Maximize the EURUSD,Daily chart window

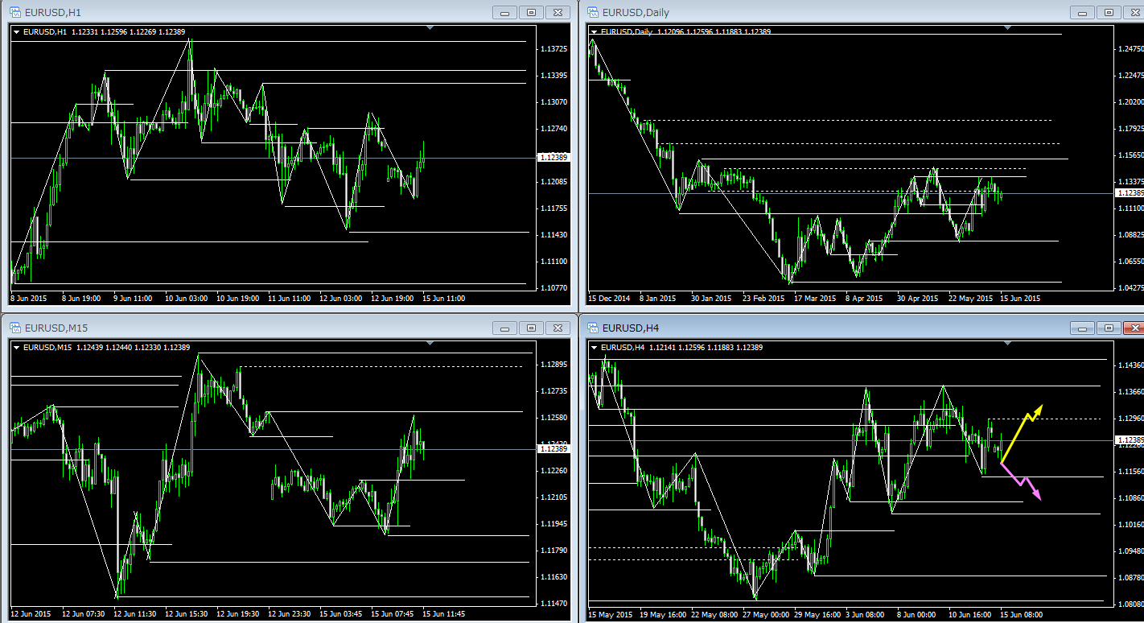[x=1109, y=12]
